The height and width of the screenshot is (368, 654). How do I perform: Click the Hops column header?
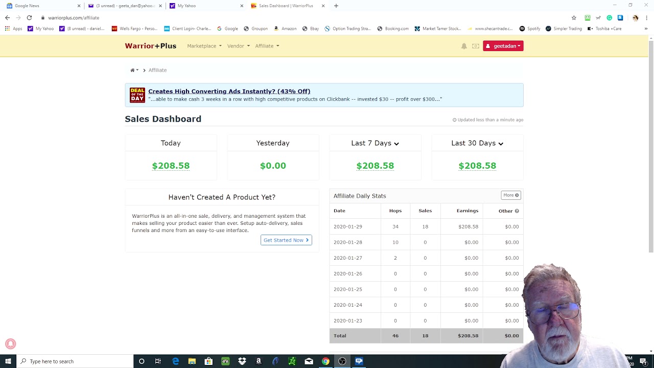(395, 211)
